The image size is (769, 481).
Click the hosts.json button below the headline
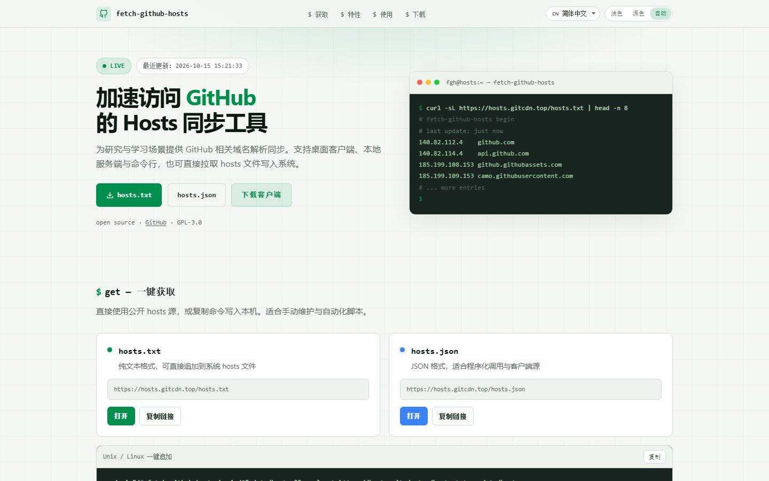click(197, 195)
